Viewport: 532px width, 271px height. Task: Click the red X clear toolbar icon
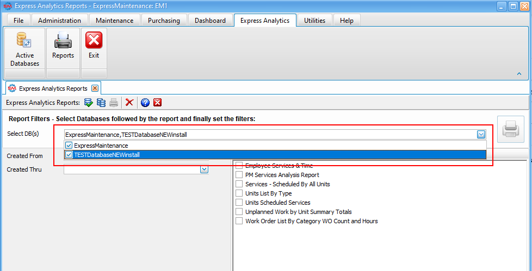[x=129, y=103]
